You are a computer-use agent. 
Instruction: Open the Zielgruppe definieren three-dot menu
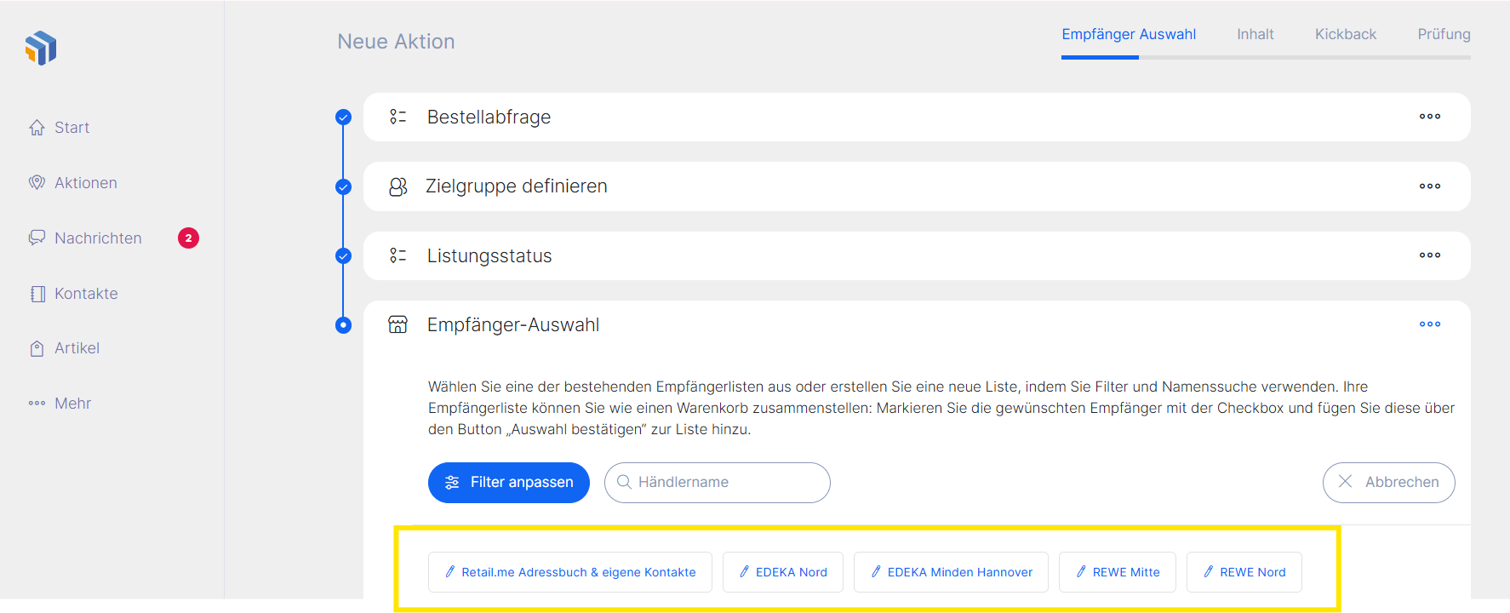(1429, 186)
